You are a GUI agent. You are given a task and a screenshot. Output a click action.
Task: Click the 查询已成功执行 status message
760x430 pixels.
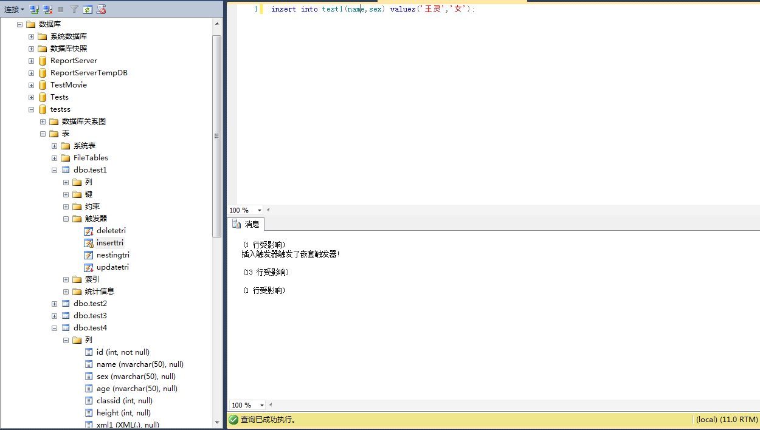(x=268, y=420)
